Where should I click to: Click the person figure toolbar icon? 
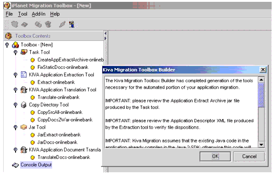(x=72, y=24)
